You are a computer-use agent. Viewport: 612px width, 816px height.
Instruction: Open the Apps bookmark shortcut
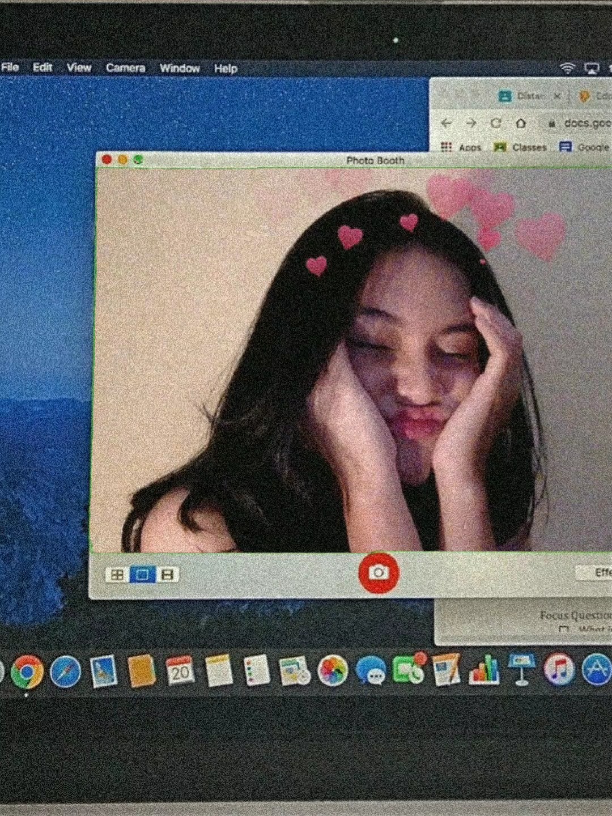point(462,147)
